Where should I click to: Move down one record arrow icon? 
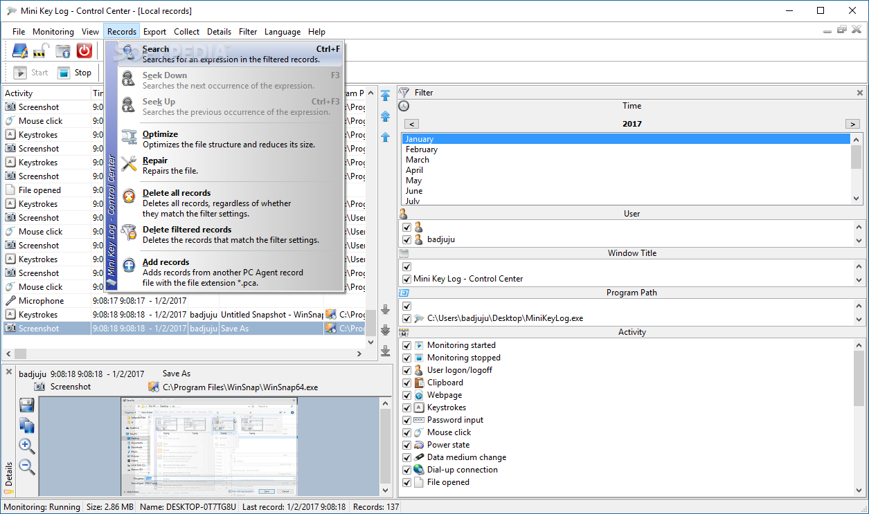(386, 309)
